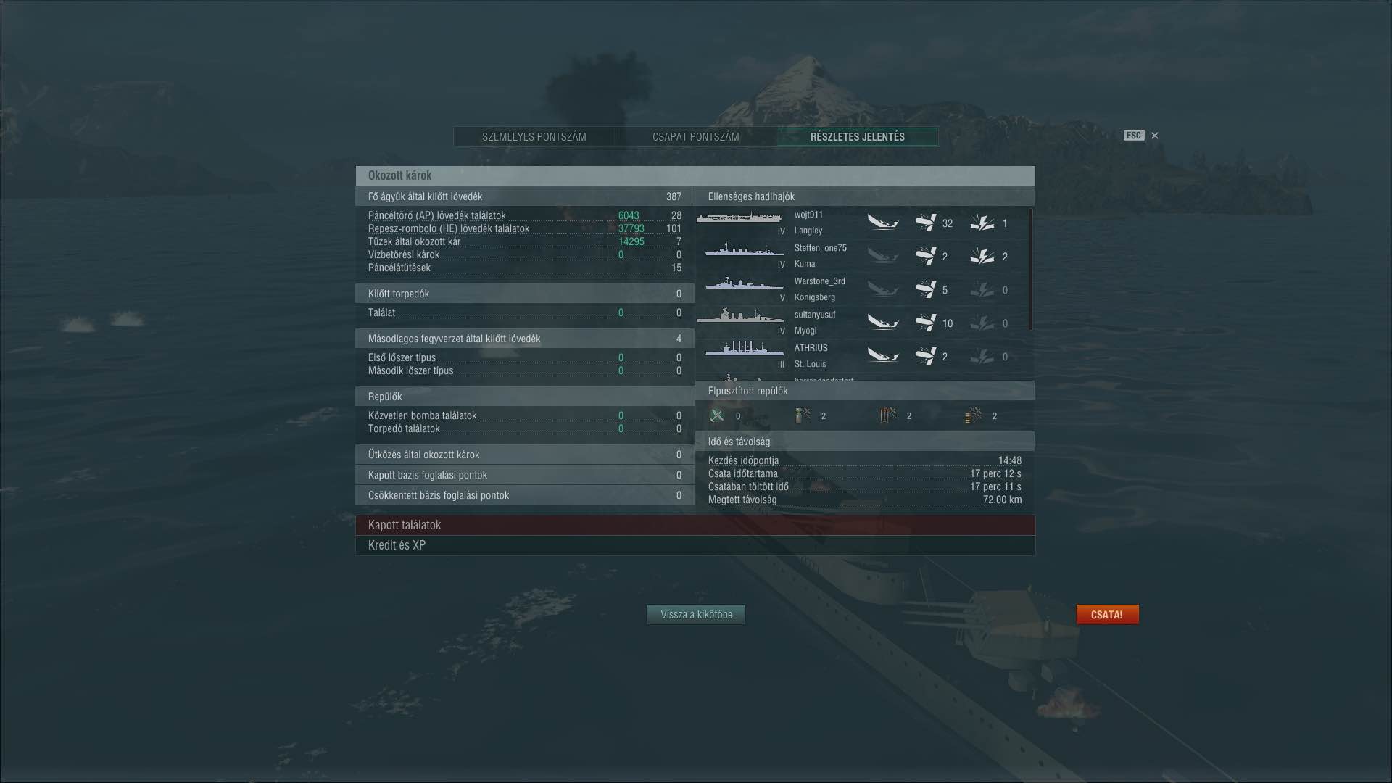The image size is (1392, 783).
Task: Open the Csapat pontszám tab
Action: 696,136
